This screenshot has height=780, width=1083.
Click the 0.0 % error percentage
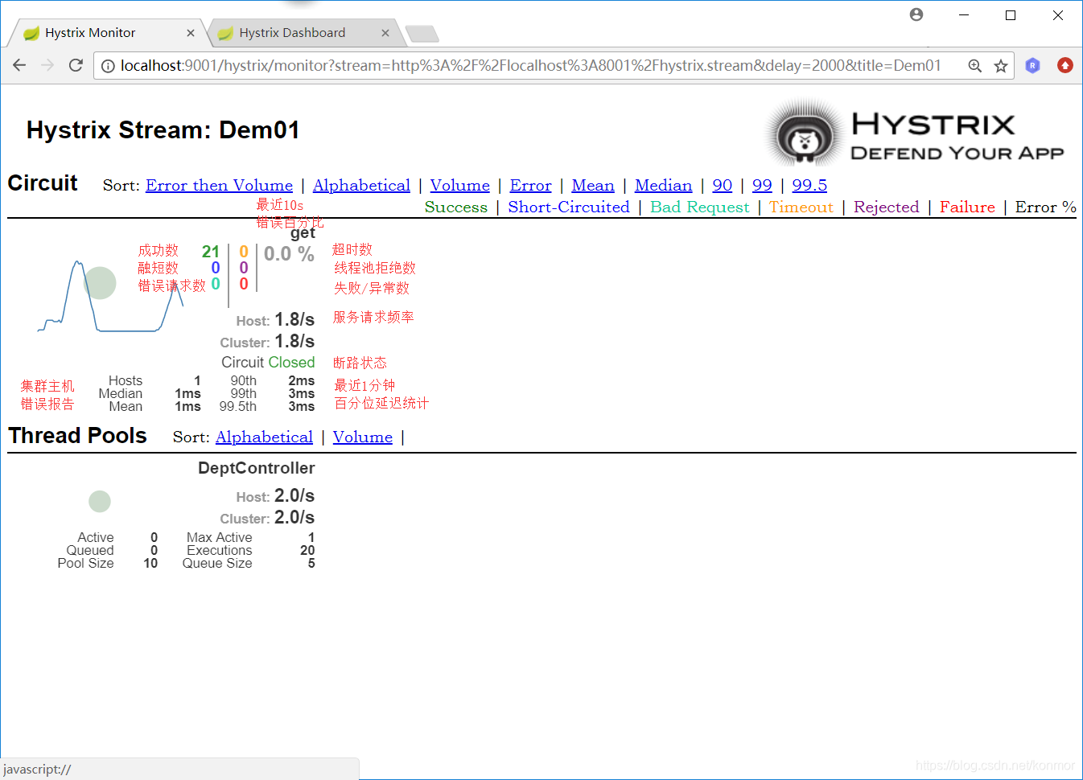coord(289,254)
